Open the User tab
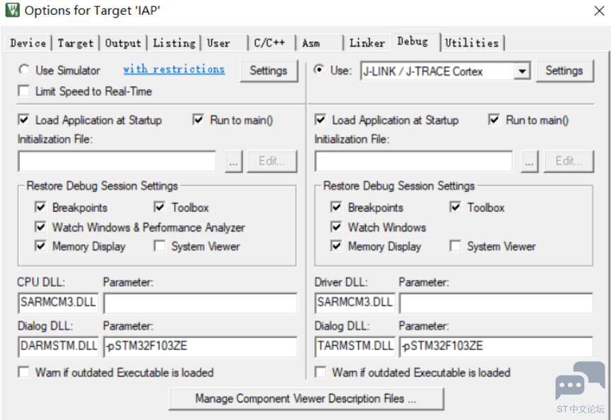The image size is (611, 420). coord(224,43)
